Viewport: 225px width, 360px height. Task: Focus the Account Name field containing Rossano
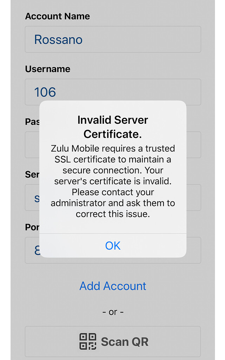tap(113, 39)
